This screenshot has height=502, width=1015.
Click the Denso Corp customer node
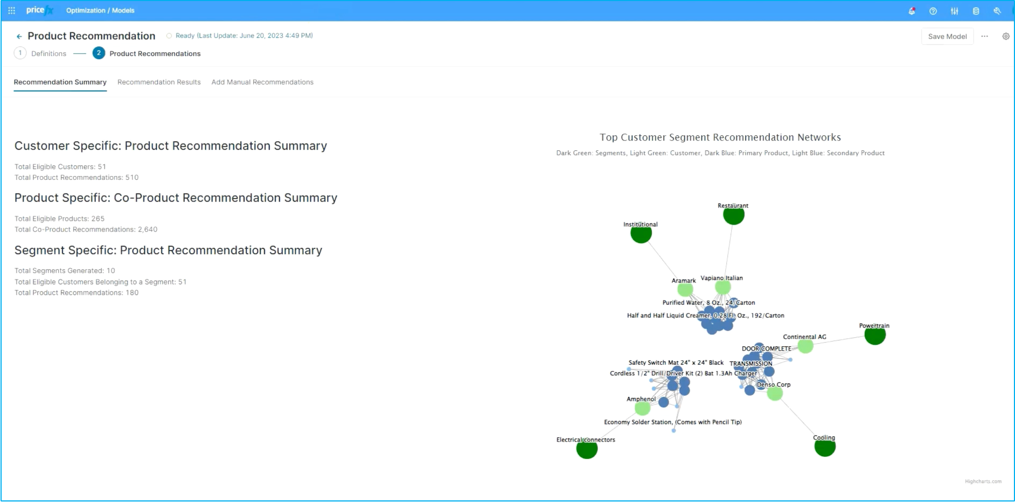click(775, 393)
